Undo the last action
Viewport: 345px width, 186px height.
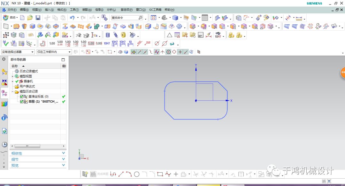pyautogui.click(x=72, y=18)
